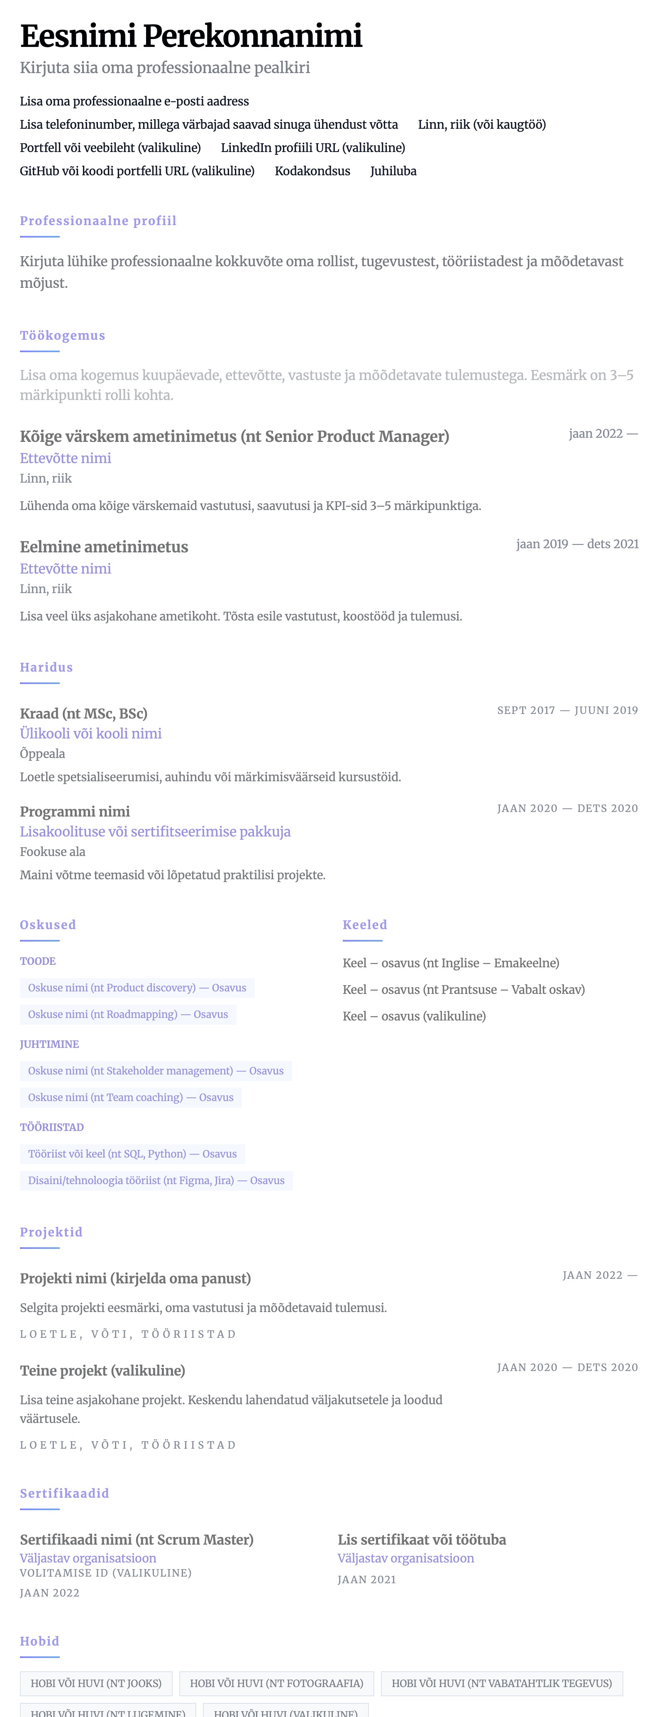Click the Ettevõtte nimi under Eelmine ametinimetus

point(65,569)
